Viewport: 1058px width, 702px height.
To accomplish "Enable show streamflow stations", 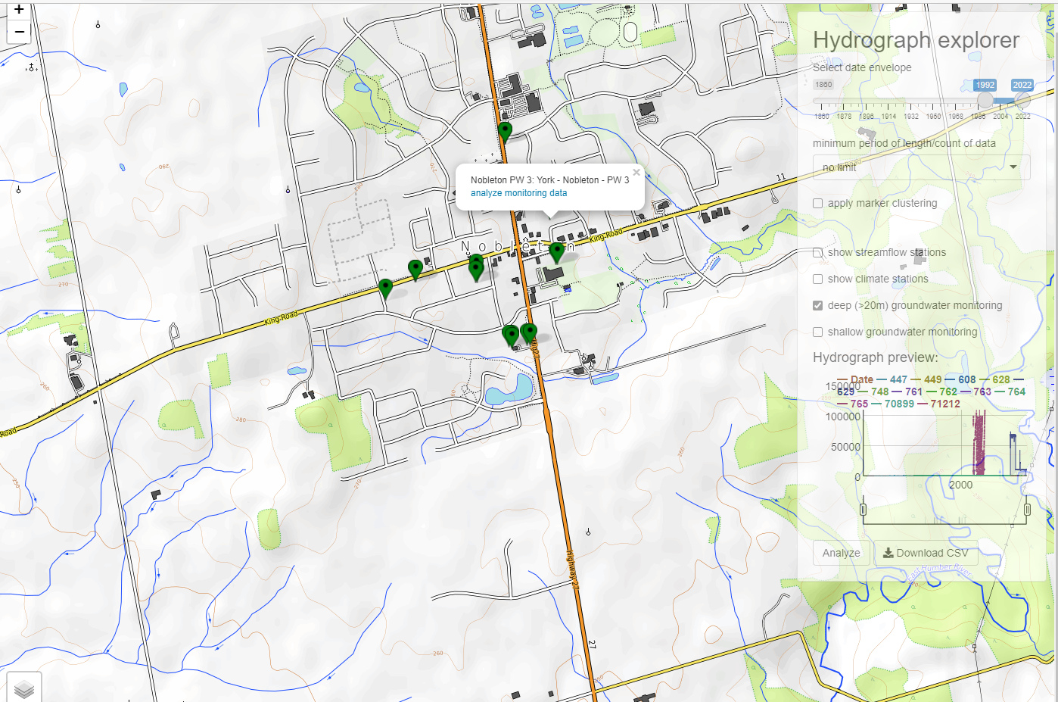I will 818,253.
